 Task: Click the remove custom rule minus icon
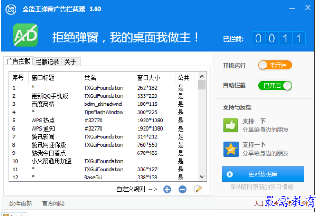[182, 190]
